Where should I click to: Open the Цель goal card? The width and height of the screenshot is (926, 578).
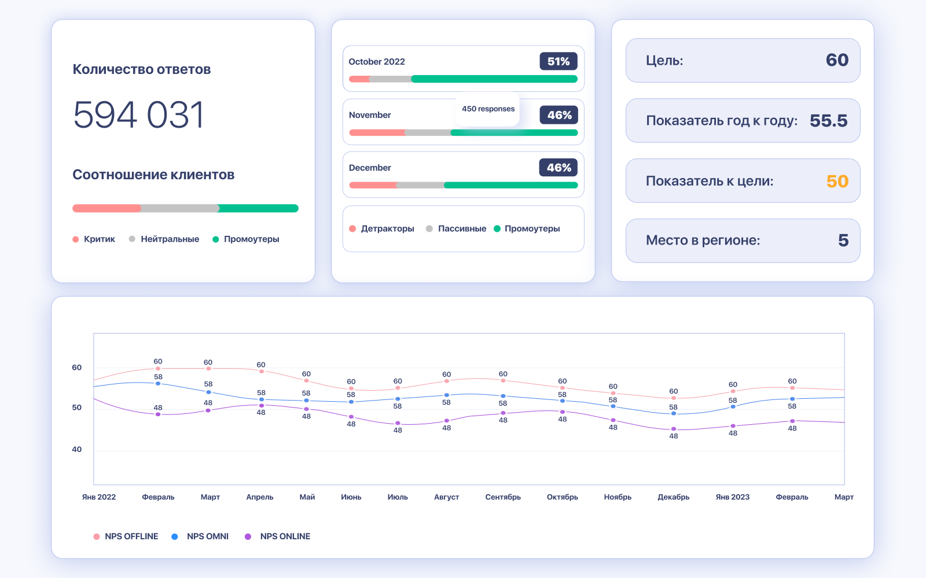[743, 61]
